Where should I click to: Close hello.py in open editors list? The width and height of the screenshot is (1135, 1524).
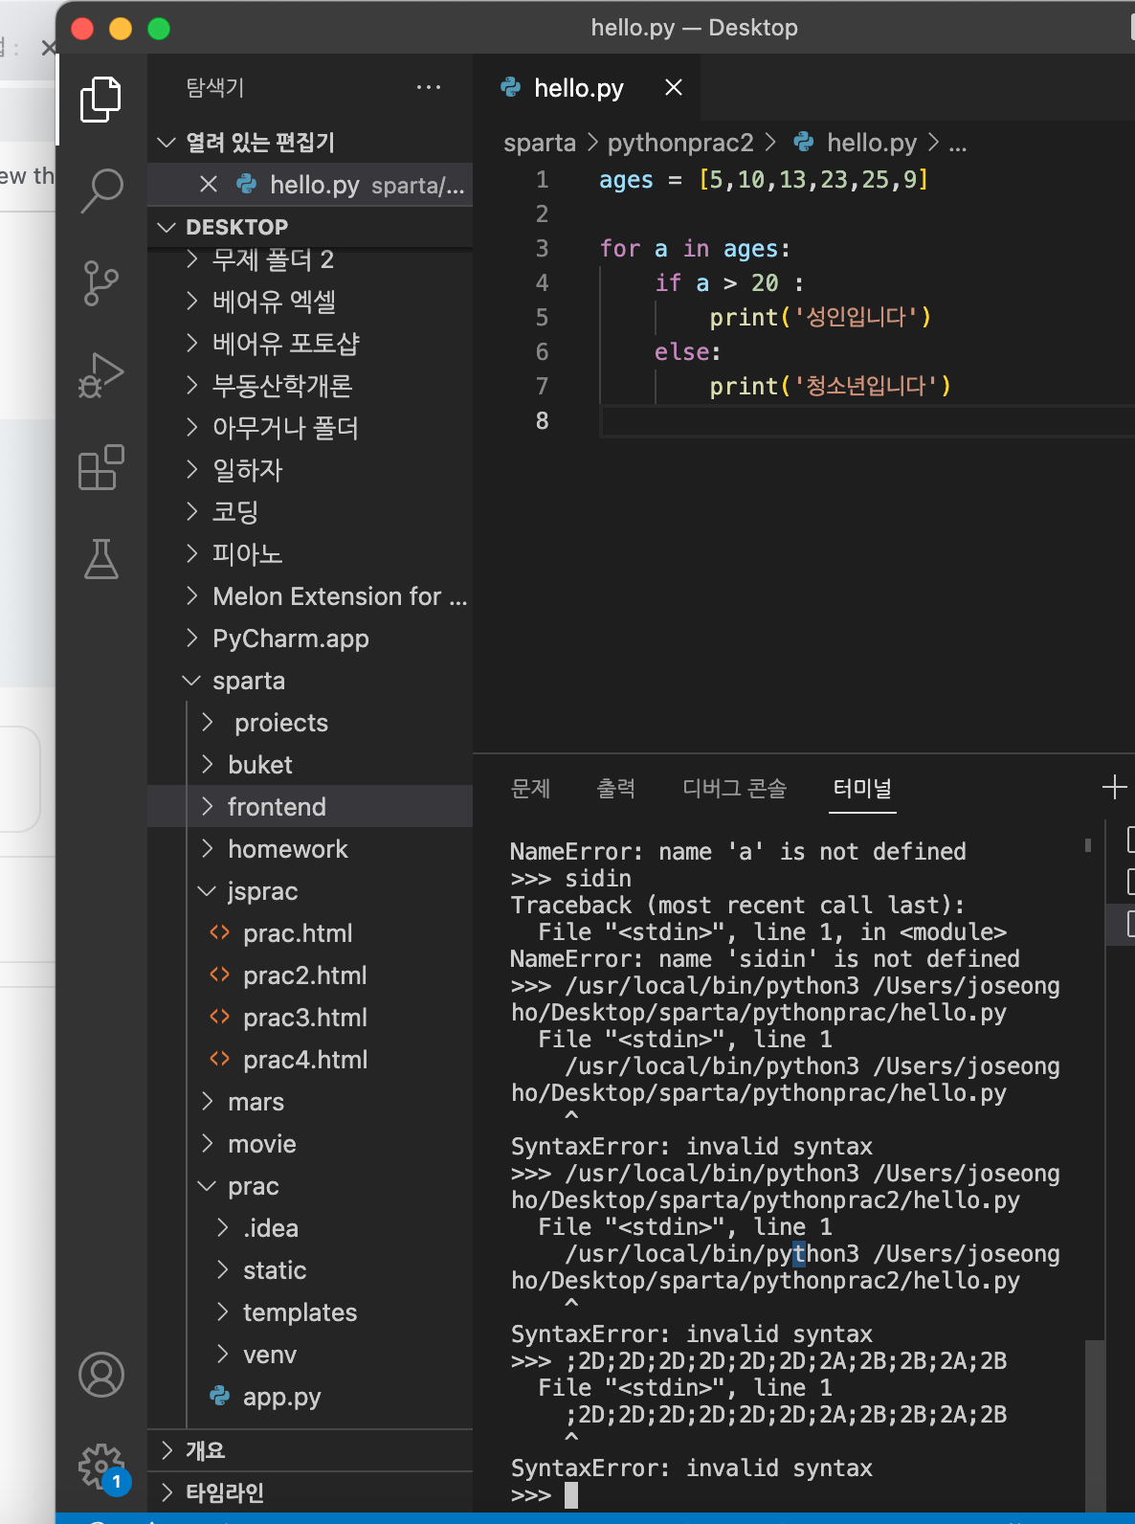[209, 184]
